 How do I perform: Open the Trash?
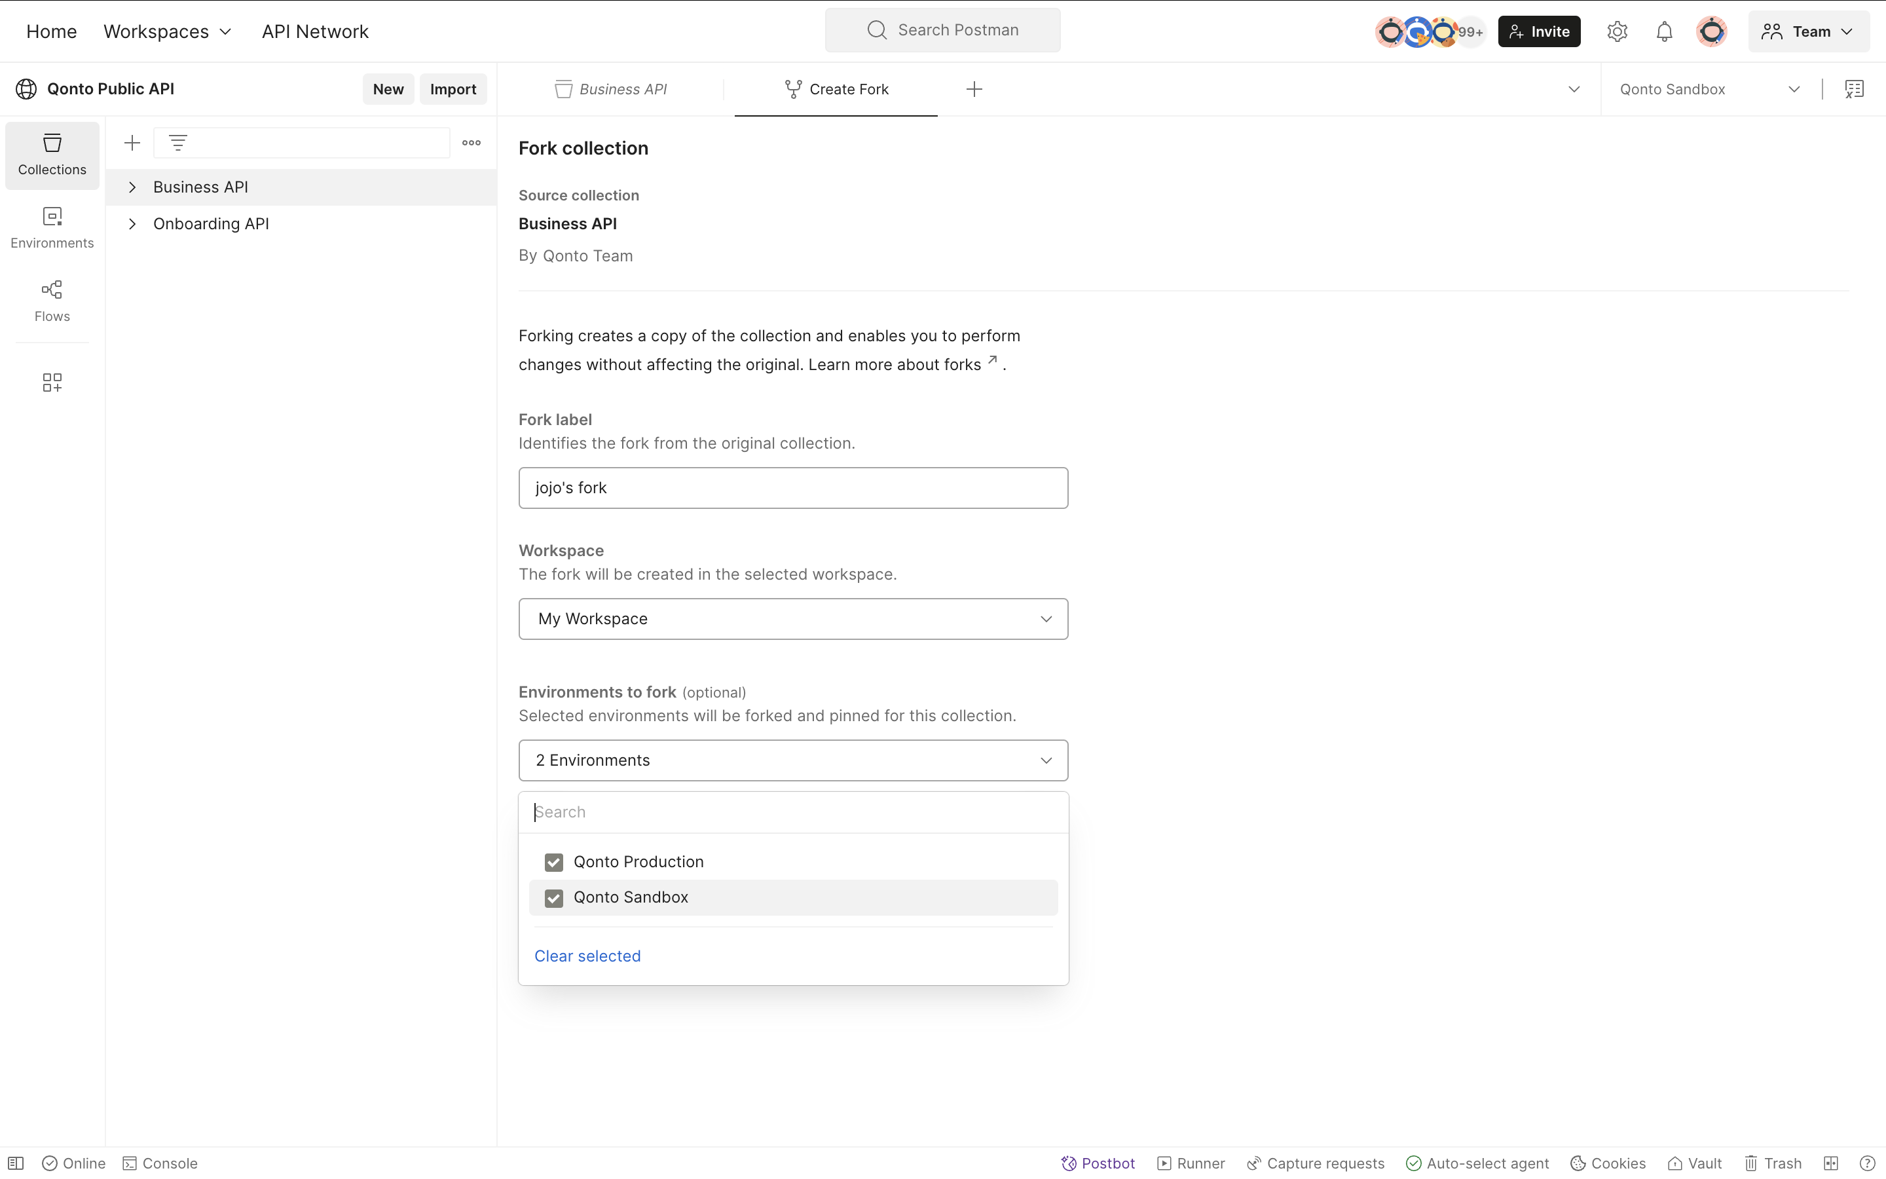pos(1773,1163)
